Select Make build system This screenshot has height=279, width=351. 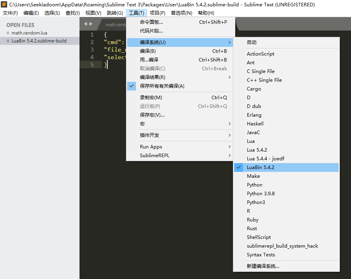(286, 176)
